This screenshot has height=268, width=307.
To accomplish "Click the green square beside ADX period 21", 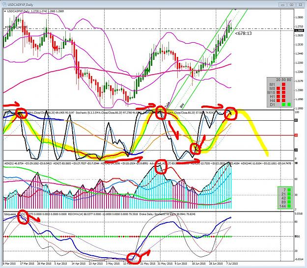I will [289, 194].
